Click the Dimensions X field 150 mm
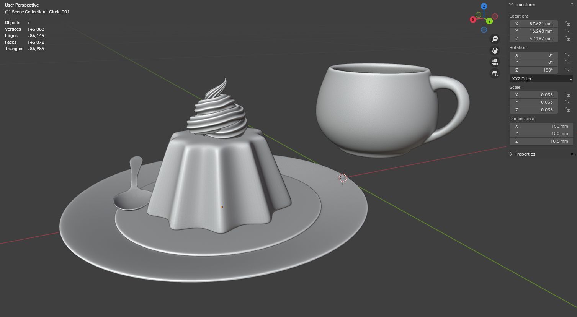Viewport: 577px width, 317px height. [541, 126]
